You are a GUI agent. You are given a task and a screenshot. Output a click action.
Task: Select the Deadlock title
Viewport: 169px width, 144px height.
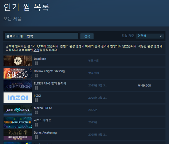tap(40, 59)
